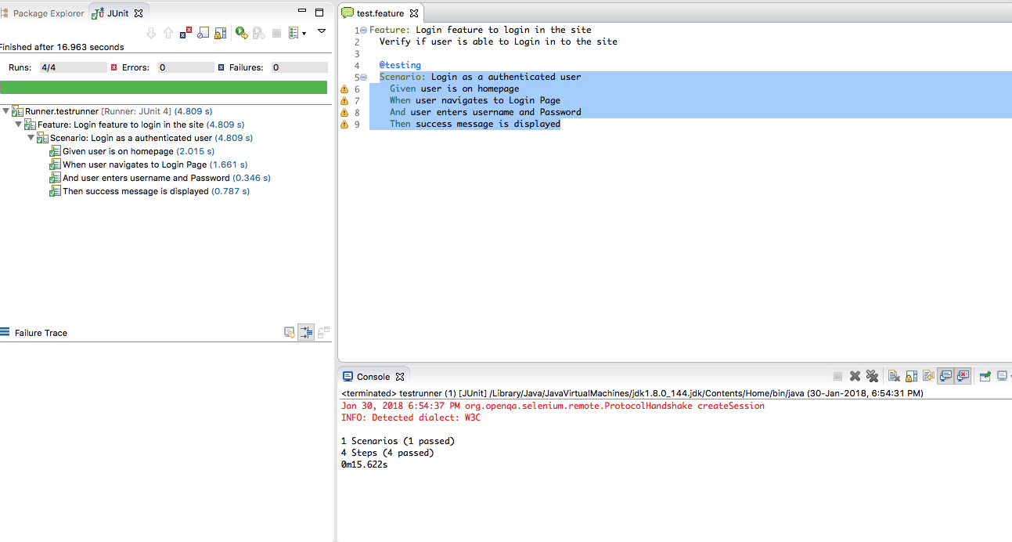Click the warning marker beside line 6

click(x=344, y=89)
